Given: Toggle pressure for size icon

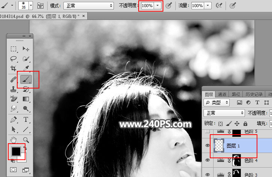Looking at the screenshot, I should [x=233, y=6].
